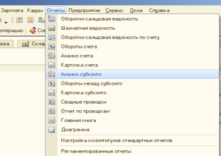Open Диаграмма report

pyautogui.click(x=133, y=130)
